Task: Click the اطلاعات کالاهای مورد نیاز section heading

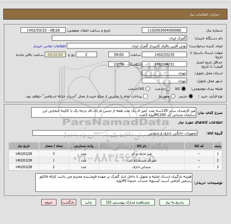Action: point(200,122)
